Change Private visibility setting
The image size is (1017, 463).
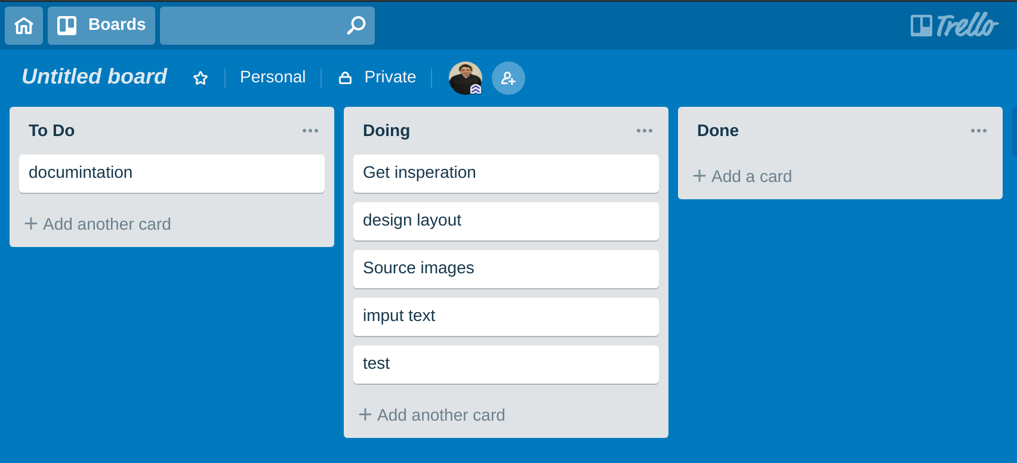click(x=378, y=78)
